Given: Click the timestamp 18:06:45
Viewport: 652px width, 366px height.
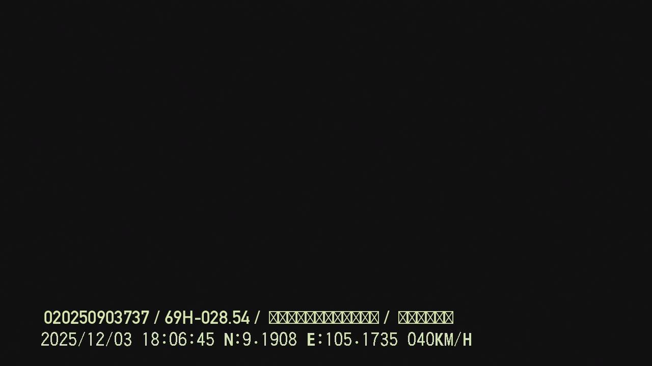Looking at the screenshot, I should click(178, 340).
